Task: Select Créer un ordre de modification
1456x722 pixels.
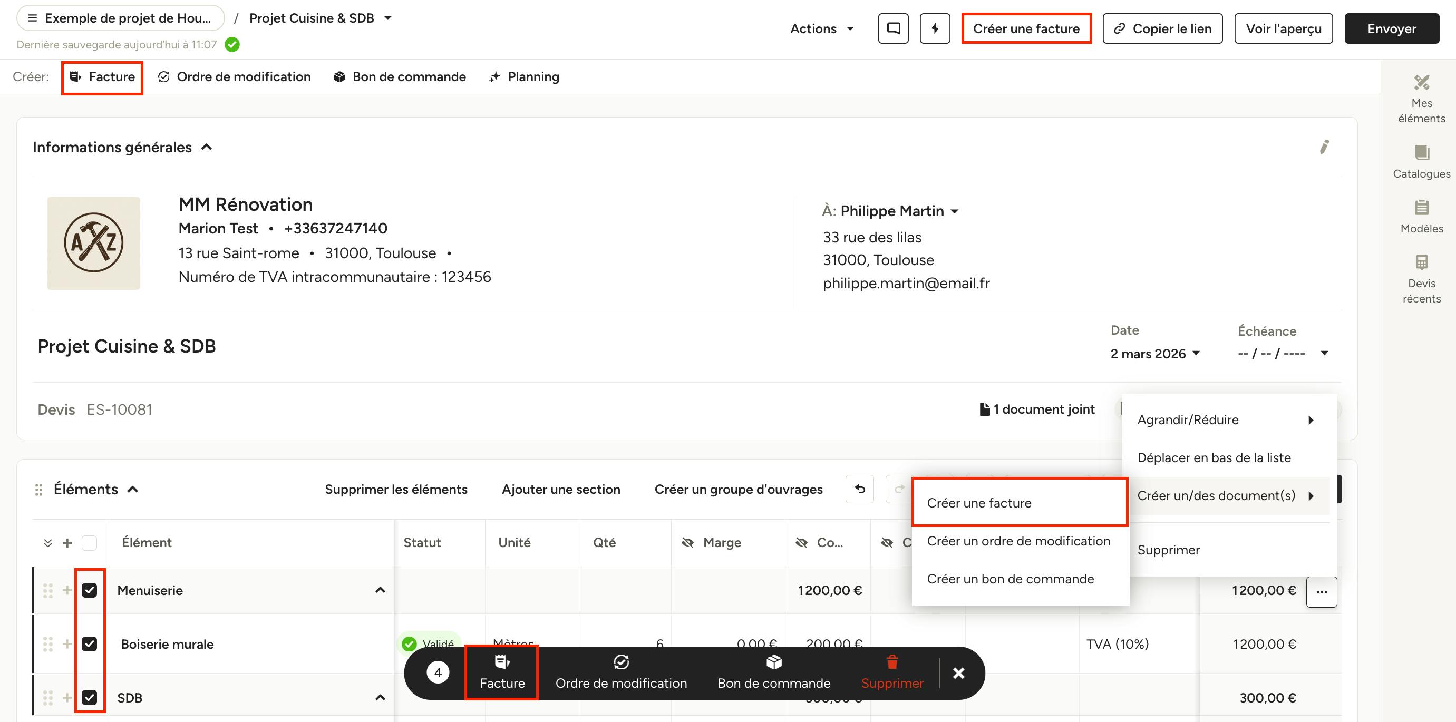Action: tap(1020, 541)
